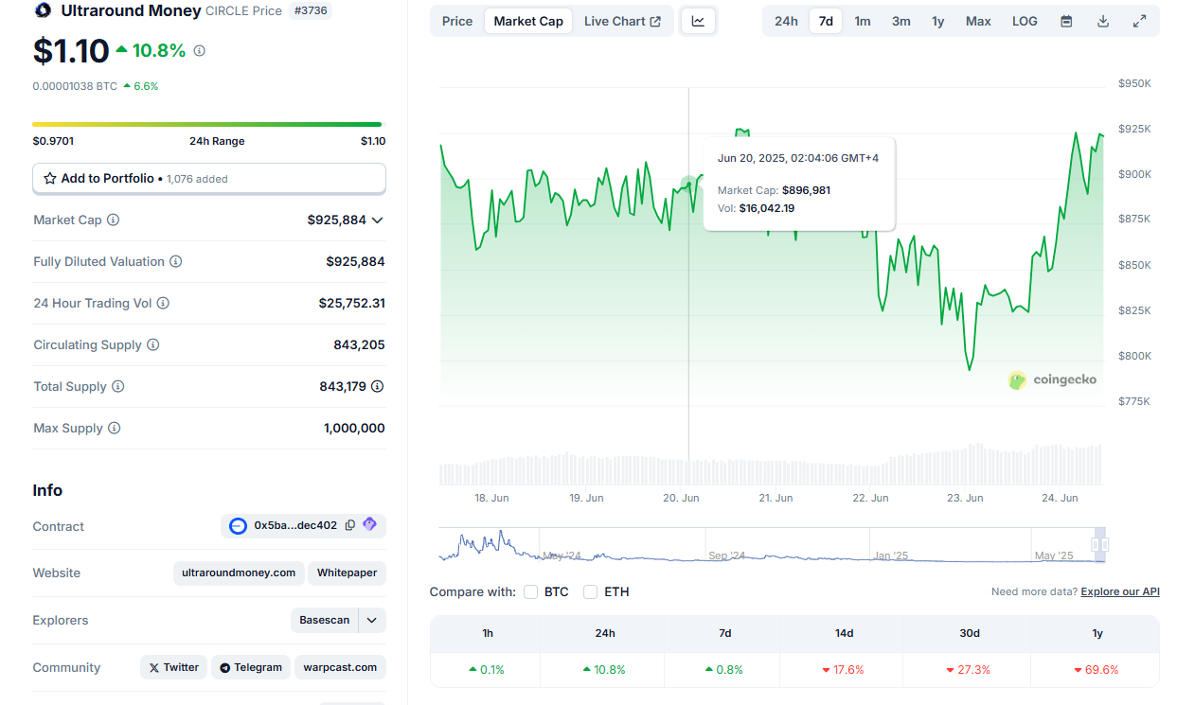Enable ETH comparison checkbox

pos(591,592)
